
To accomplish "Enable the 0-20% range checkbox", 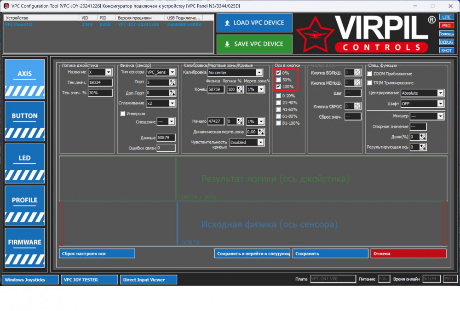I will 278,96.
